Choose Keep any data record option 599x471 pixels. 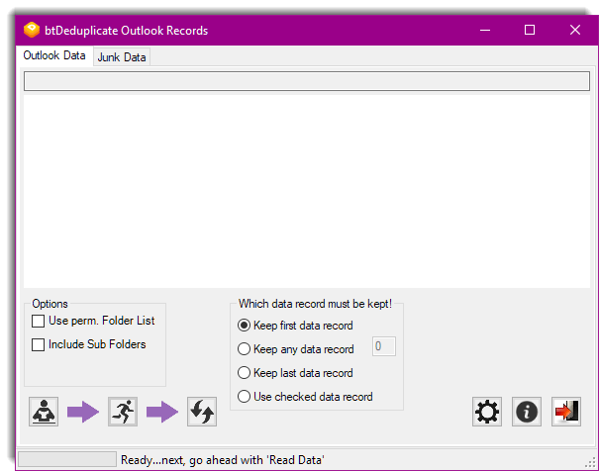(245, 349)
